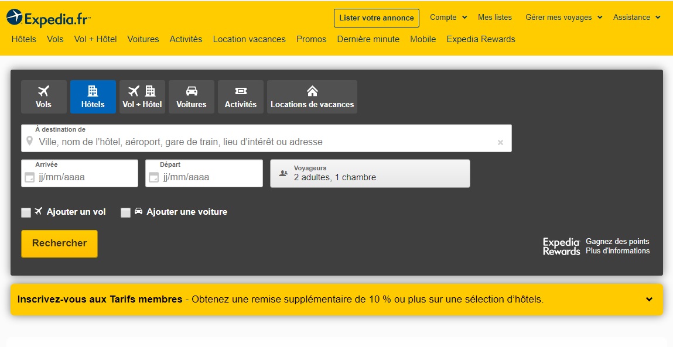Open Vol + Hôtel in top navigation

[x=95, y=39]
